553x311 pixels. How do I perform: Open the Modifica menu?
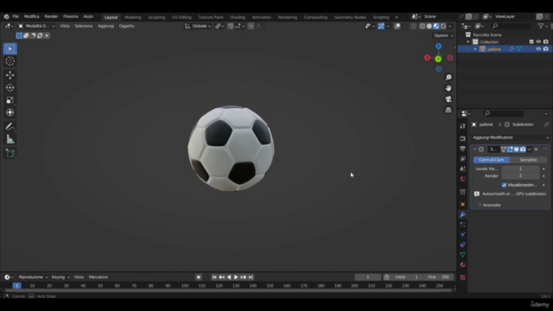31,16
